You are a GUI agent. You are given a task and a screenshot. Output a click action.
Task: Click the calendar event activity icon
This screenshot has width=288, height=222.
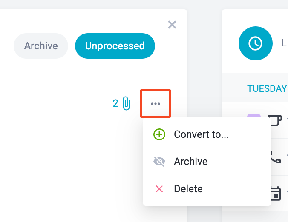tap(276, 194)
